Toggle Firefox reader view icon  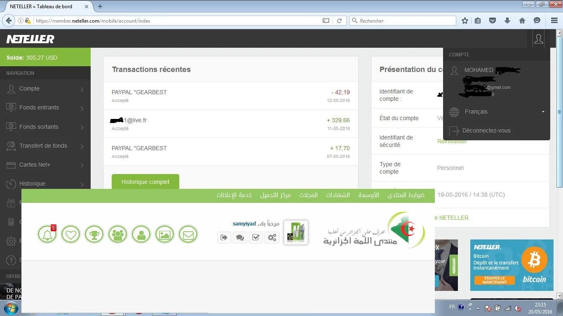(326, 21)
